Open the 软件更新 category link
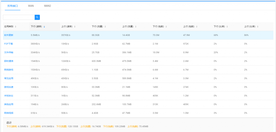The image size is (276, 132). (9, 35)
